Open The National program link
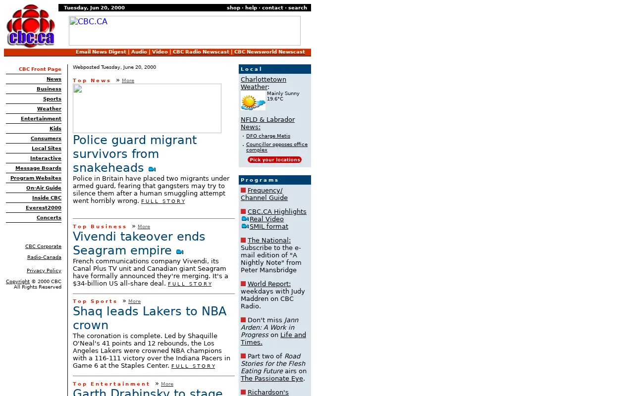 click(x=269, y=241)
